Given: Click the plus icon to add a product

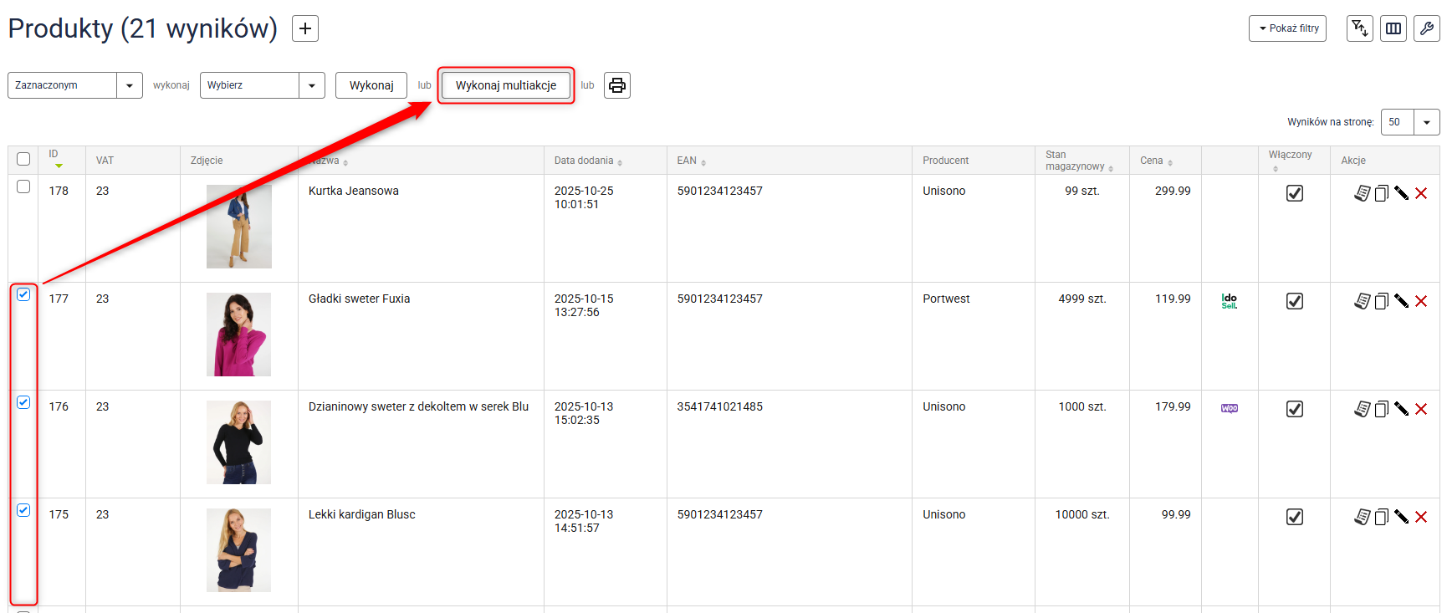Looking at the screenshot, I should pos(305,28).
